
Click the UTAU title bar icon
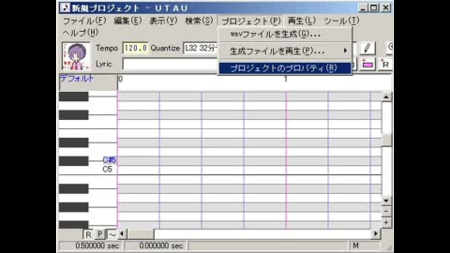[65, 8]
